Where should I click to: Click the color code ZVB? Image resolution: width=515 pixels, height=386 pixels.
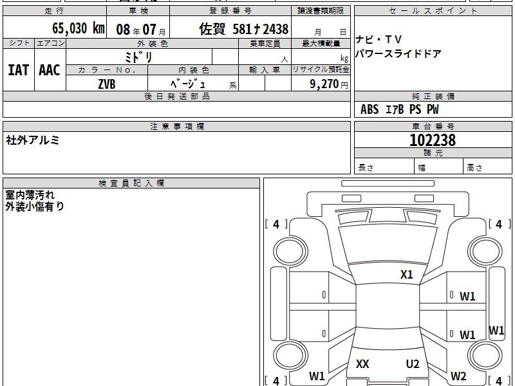pos(107,84)
